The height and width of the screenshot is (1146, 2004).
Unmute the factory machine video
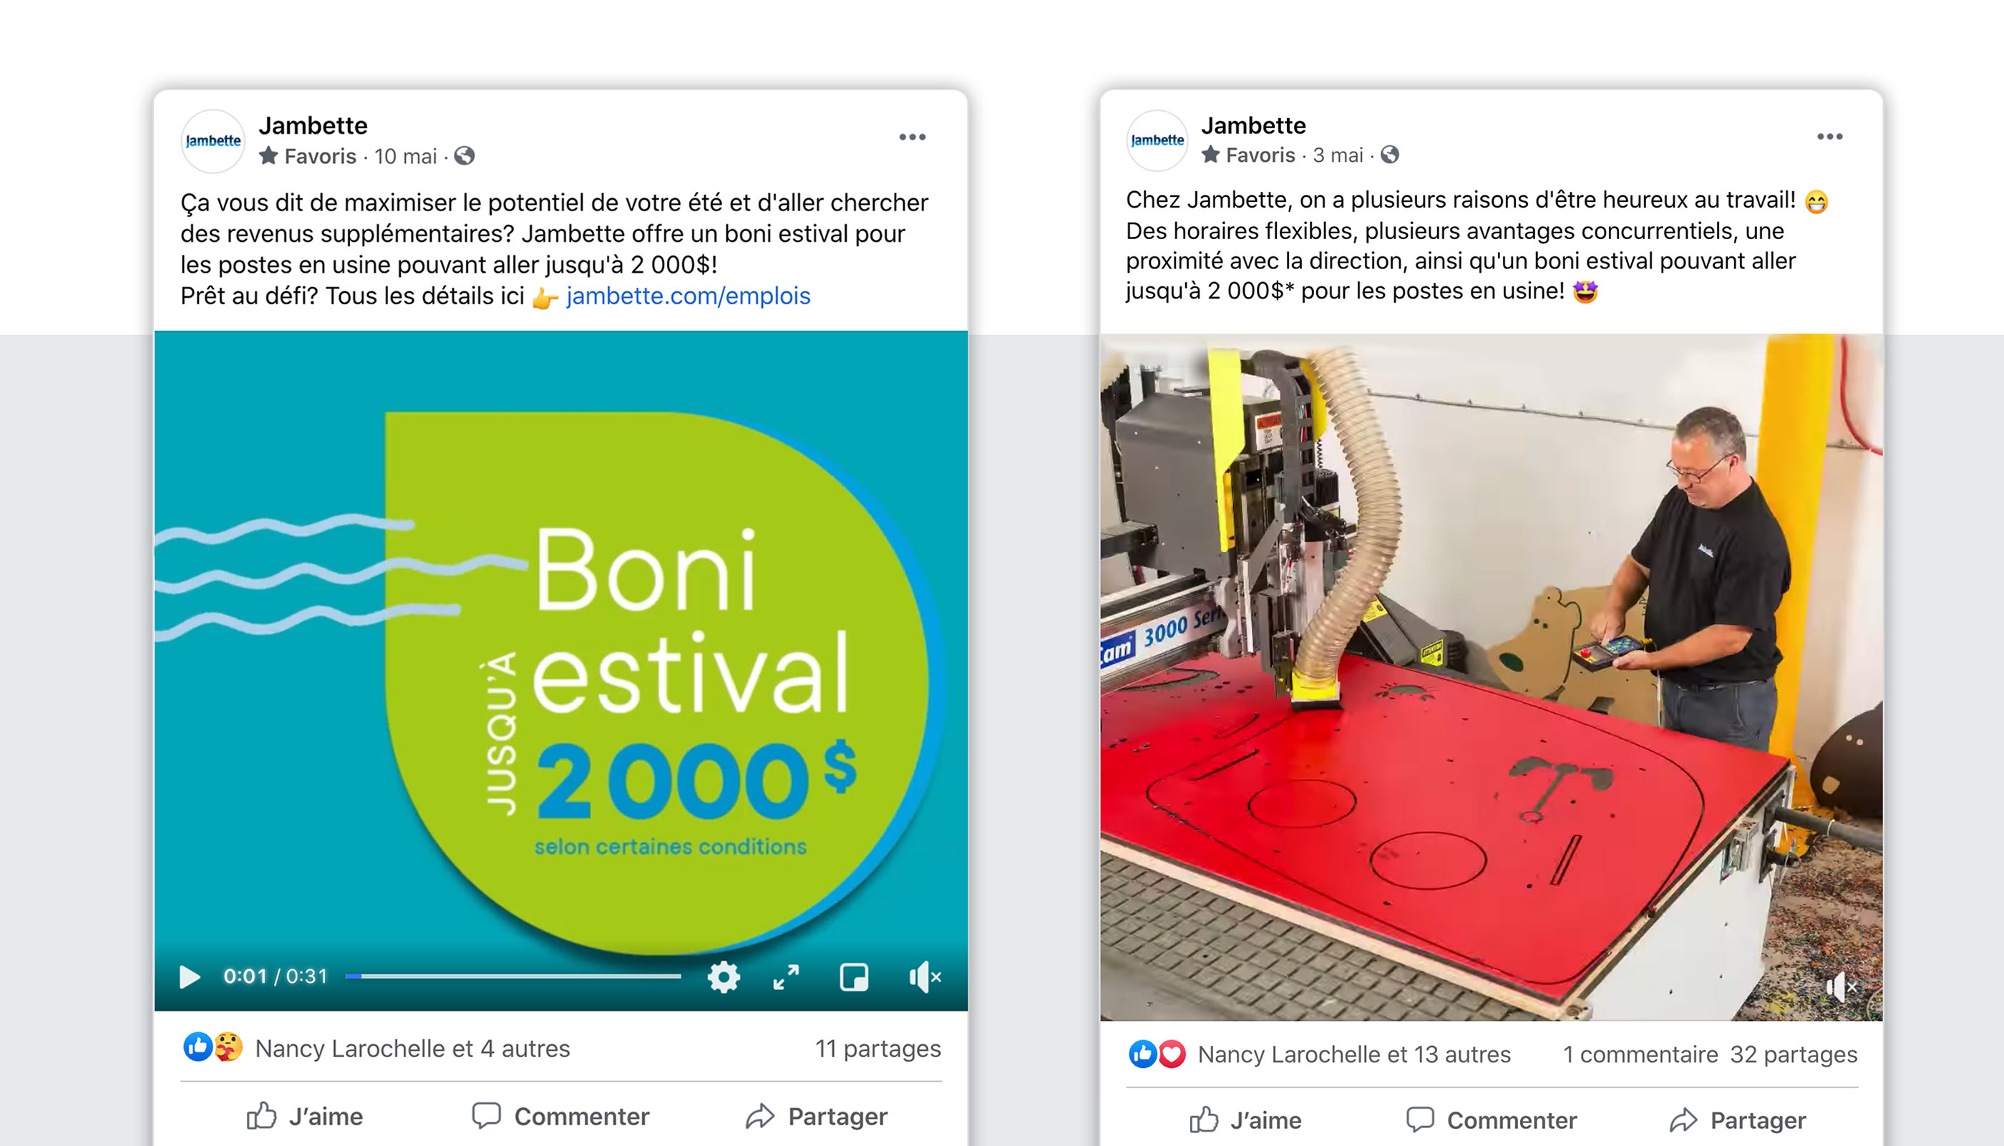coord(1840,986)
